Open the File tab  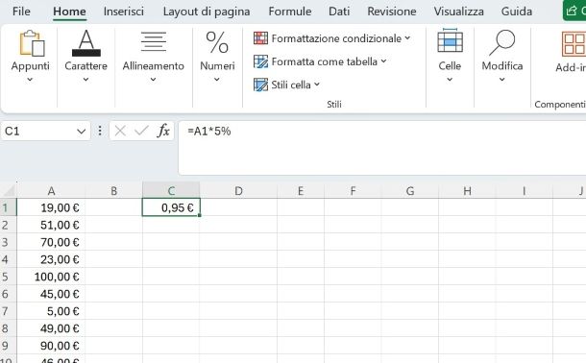click(21, 12)
